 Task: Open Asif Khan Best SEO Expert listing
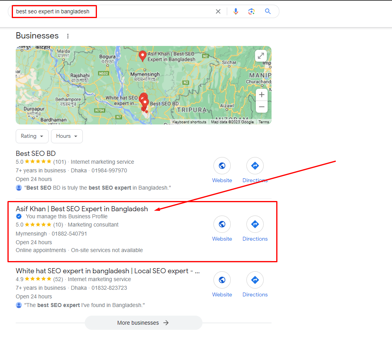(x=82, y=209)
